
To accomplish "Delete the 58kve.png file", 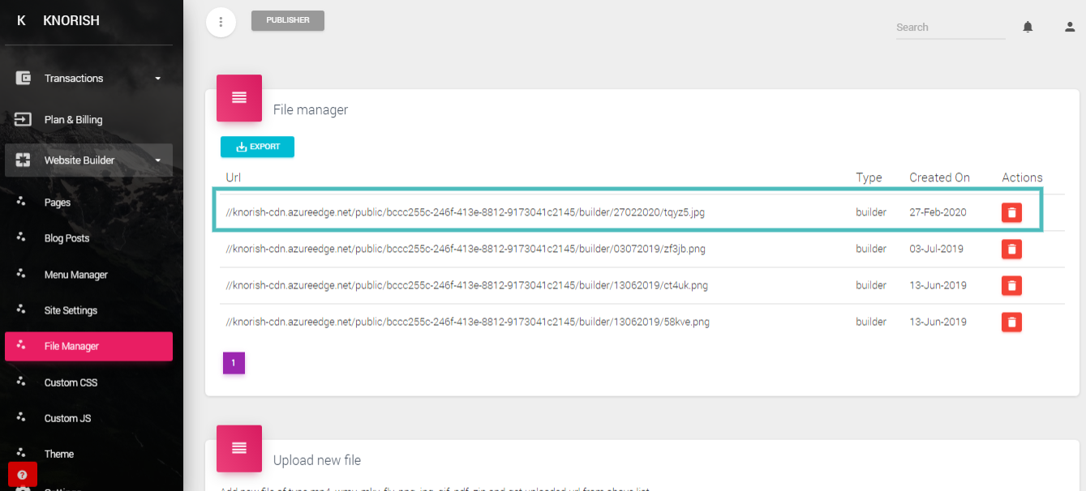I will pos(1011,322).
